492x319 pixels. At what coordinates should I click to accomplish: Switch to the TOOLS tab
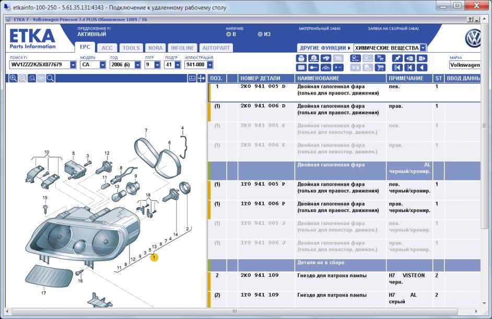[x=131, y=48]
